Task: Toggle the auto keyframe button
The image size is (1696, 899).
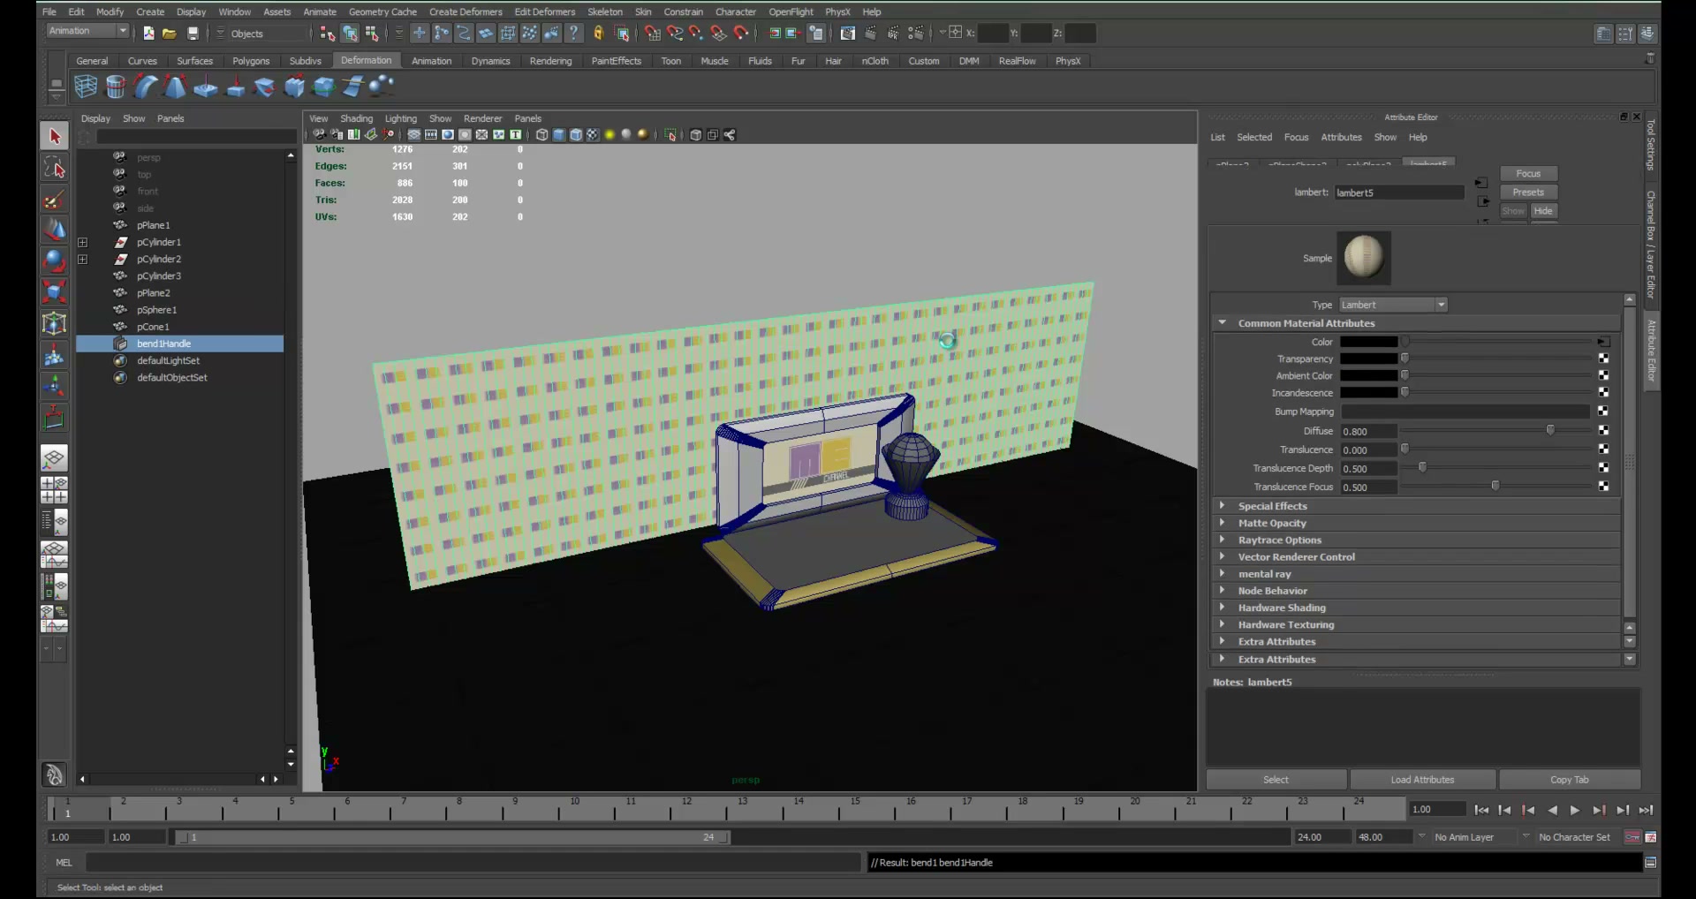Action: (x=1632, y=837)
